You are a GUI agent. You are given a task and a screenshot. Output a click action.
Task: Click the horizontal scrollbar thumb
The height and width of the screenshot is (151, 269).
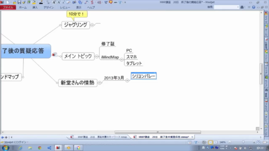158,132
